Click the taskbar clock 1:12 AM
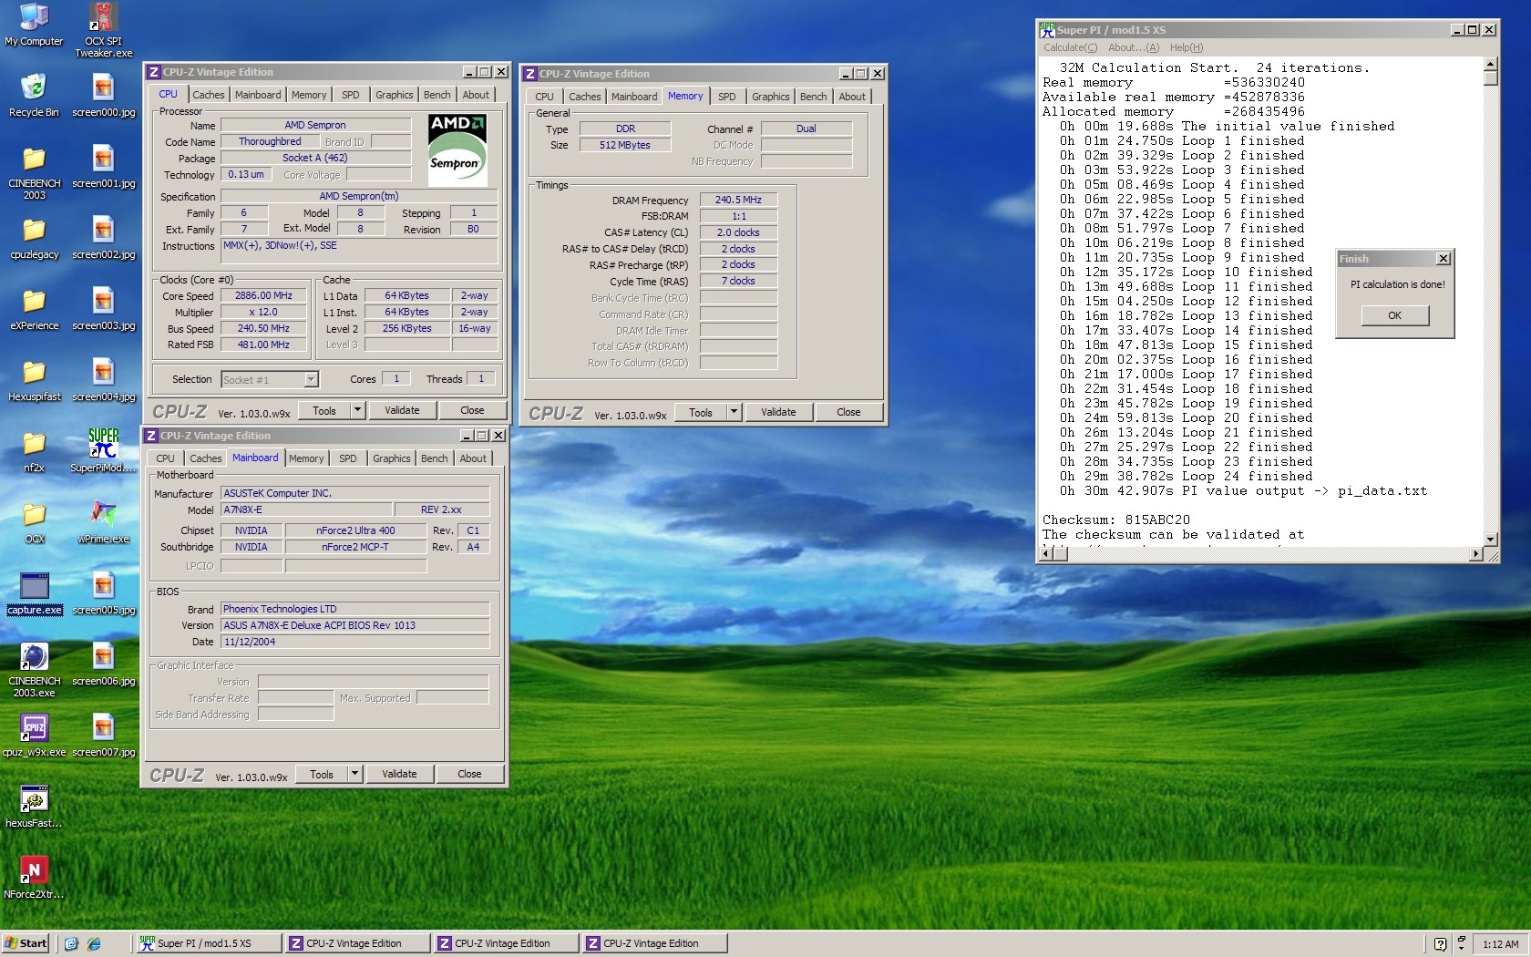This screenshot has height=957, width=1531. [x=1500, y=944]
